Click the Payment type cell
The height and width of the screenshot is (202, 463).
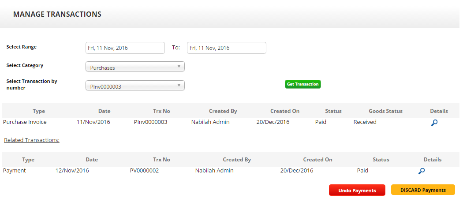[x=15, y=171]
